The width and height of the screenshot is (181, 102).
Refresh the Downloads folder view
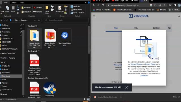pos(39,20)
